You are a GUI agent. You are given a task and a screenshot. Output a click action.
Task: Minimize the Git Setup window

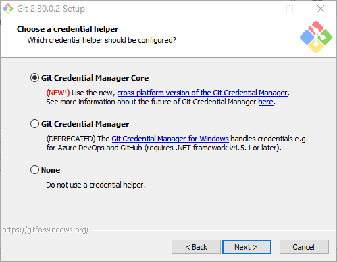point(259,9)
